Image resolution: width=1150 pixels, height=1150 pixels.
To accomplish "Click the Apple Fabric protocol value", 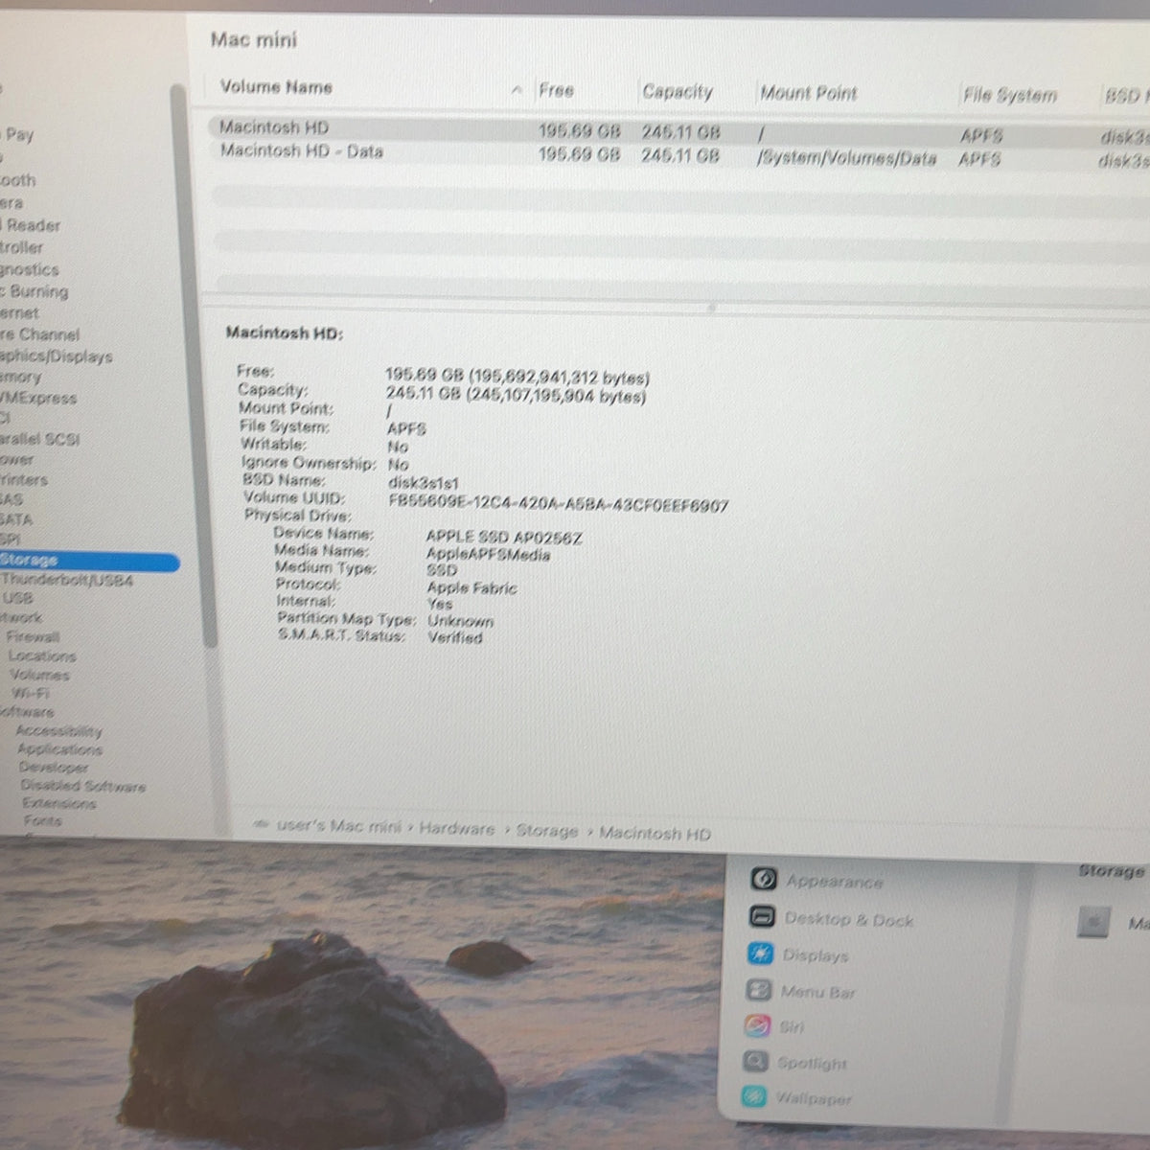I will click(x=471, y=588).
